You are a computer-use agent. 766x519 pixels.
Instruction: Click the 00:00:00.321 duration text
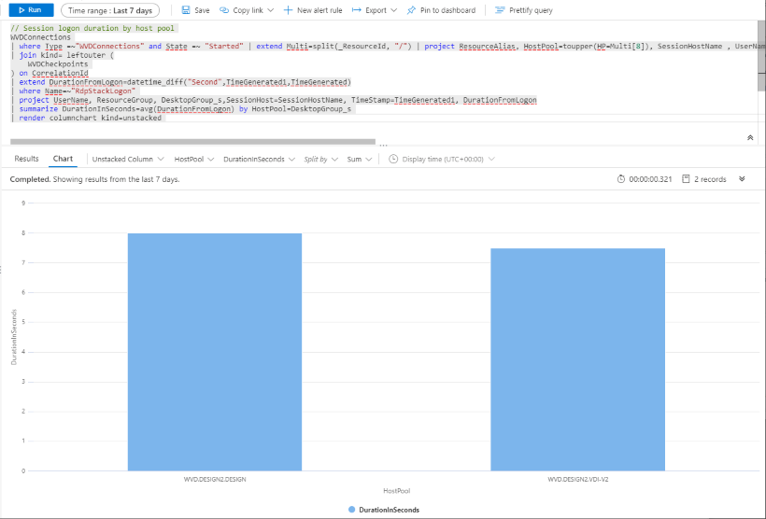pyautogui.click(x=650, y=179)
